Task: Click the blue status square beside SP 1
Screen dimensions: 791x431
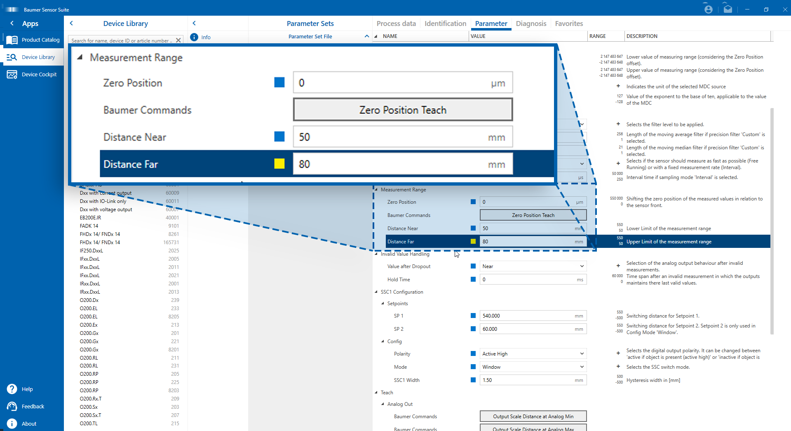Action: pyautogui.click(x=473, y=316)
